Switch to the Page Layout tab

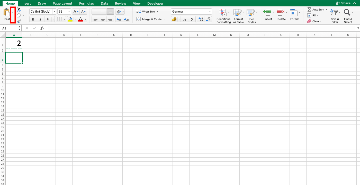[x=62, y=3]
